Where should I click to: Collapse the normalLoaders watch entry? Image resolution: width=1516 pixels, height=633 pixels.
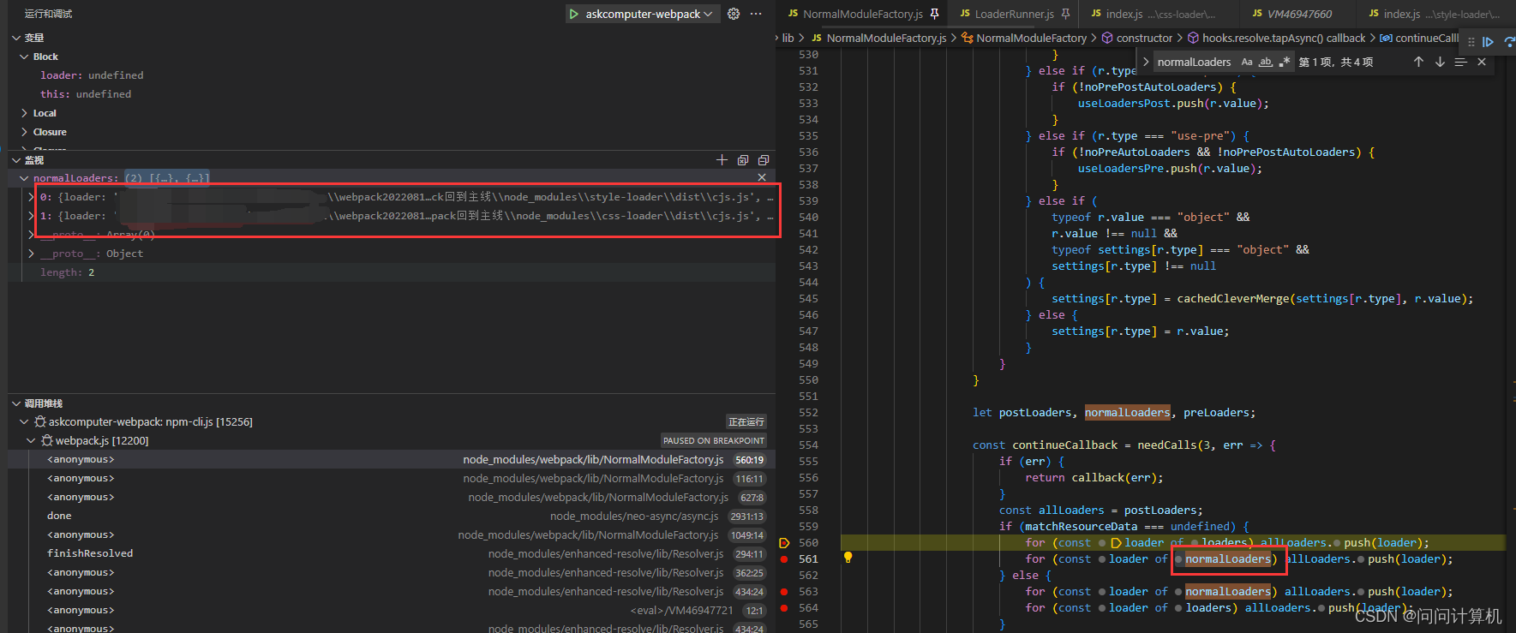(x=24, y=178)
